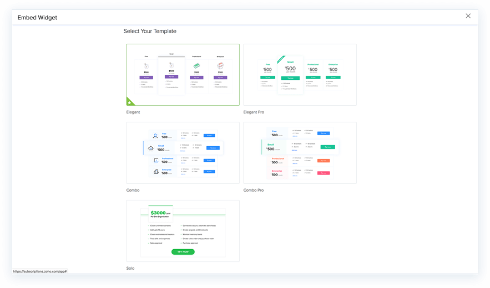
Task: Click the Combo Pro template label
Action: 254,190
